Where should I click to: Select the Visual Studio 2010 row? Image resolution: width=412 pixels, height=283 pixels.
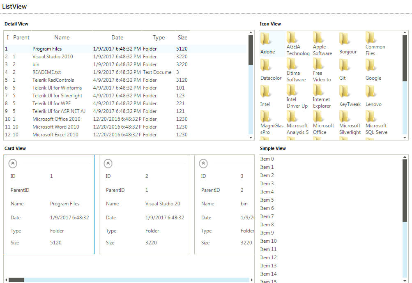point(126,57)
